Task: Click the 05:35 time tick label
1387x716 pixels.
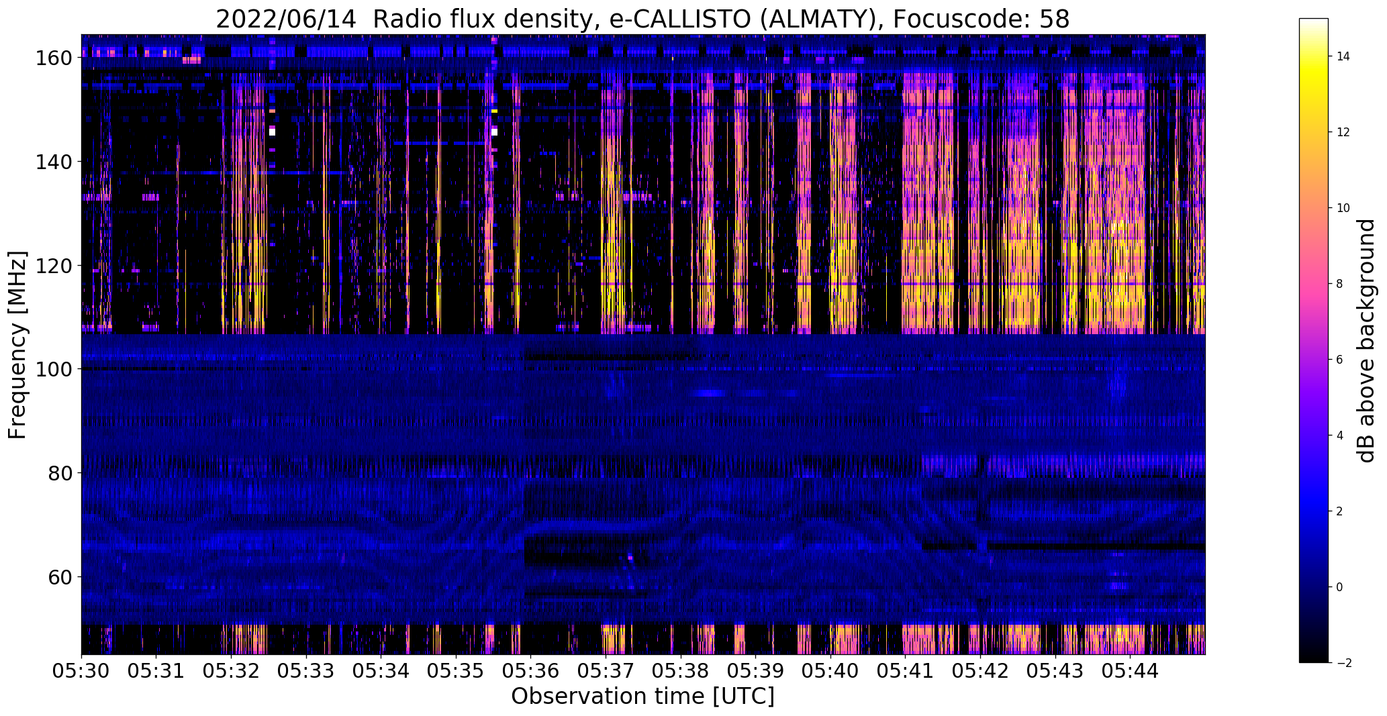Action: tap(457, 670)
